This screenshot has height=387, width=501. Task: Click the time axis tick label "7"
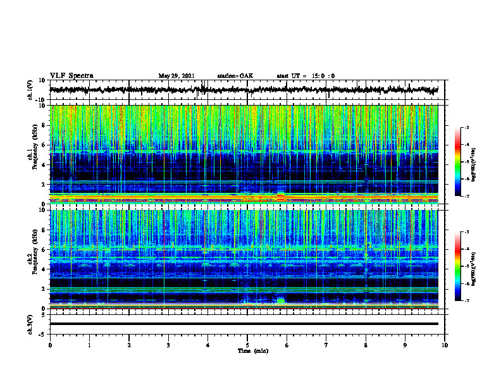pos(326,345)
